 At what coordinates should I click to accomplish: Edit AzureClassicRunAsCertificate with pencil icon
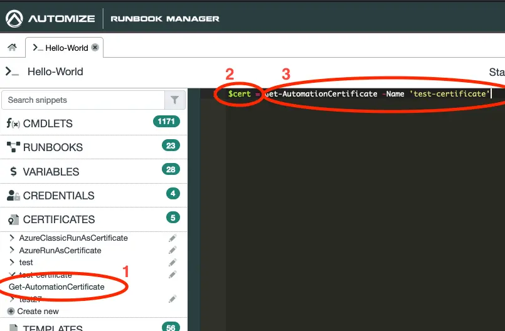tap(173, 238)
